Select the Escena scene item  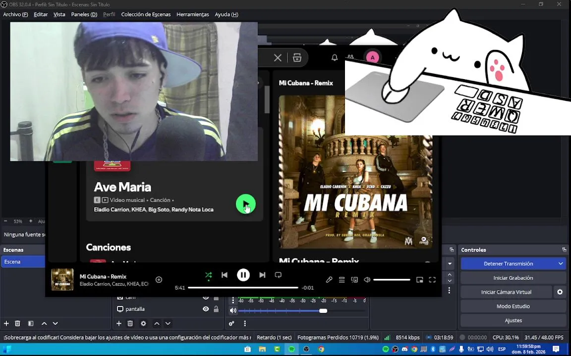point(23,262)
